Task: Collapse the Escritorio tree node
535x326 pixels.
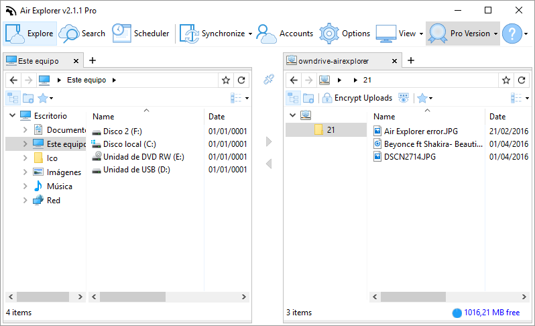Action: pos(13,116)
